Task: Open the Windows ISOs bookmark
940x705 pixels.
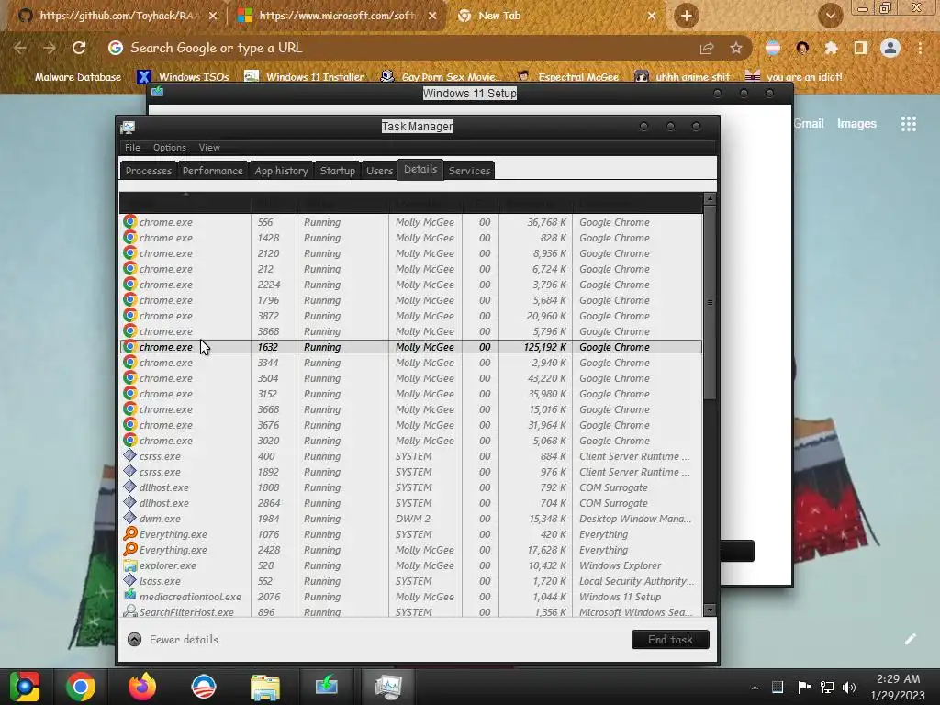Action: click(x=184, y=77)
